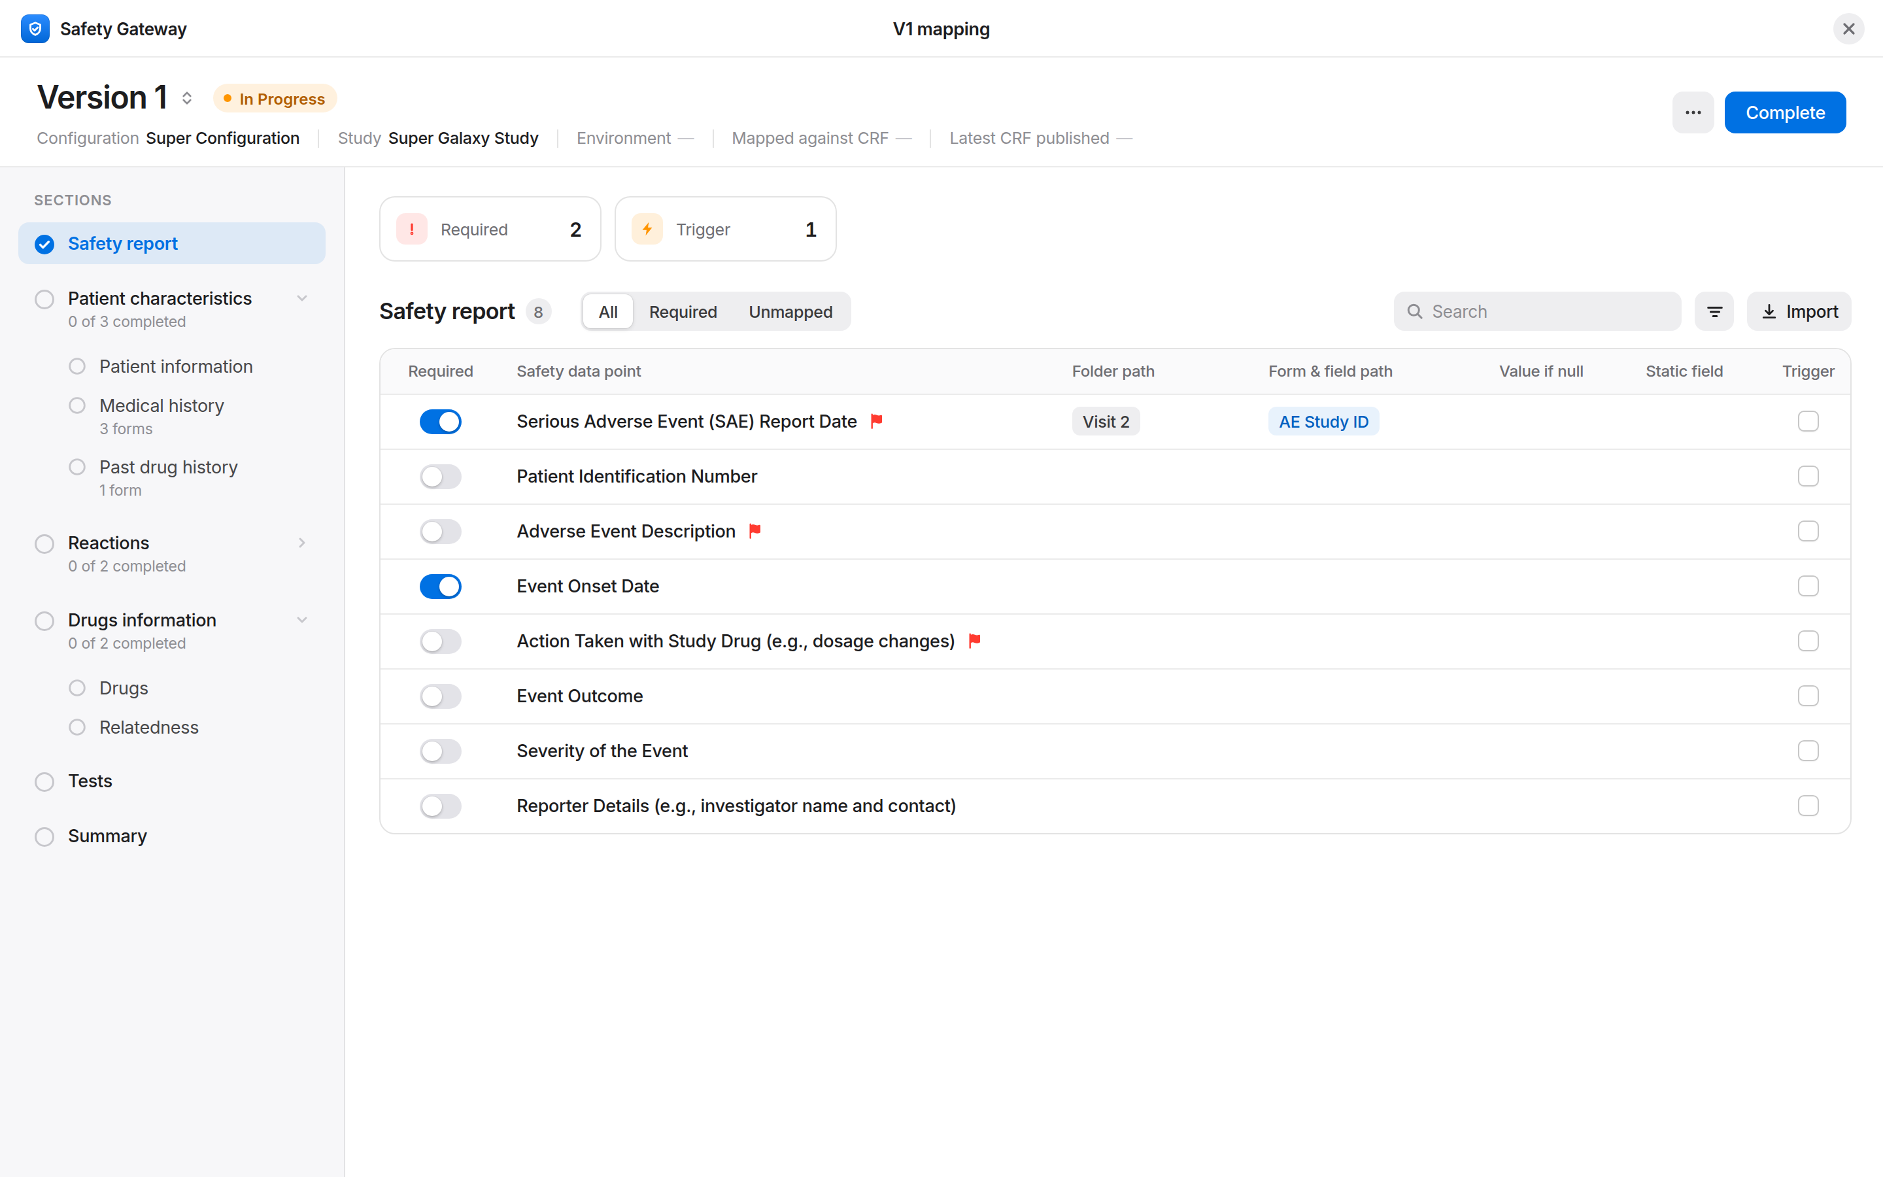This screenshot has width=1883, height=1177.
Task: Turn on Required for Adverse Event Description
Action: click(x=441, y=531)
